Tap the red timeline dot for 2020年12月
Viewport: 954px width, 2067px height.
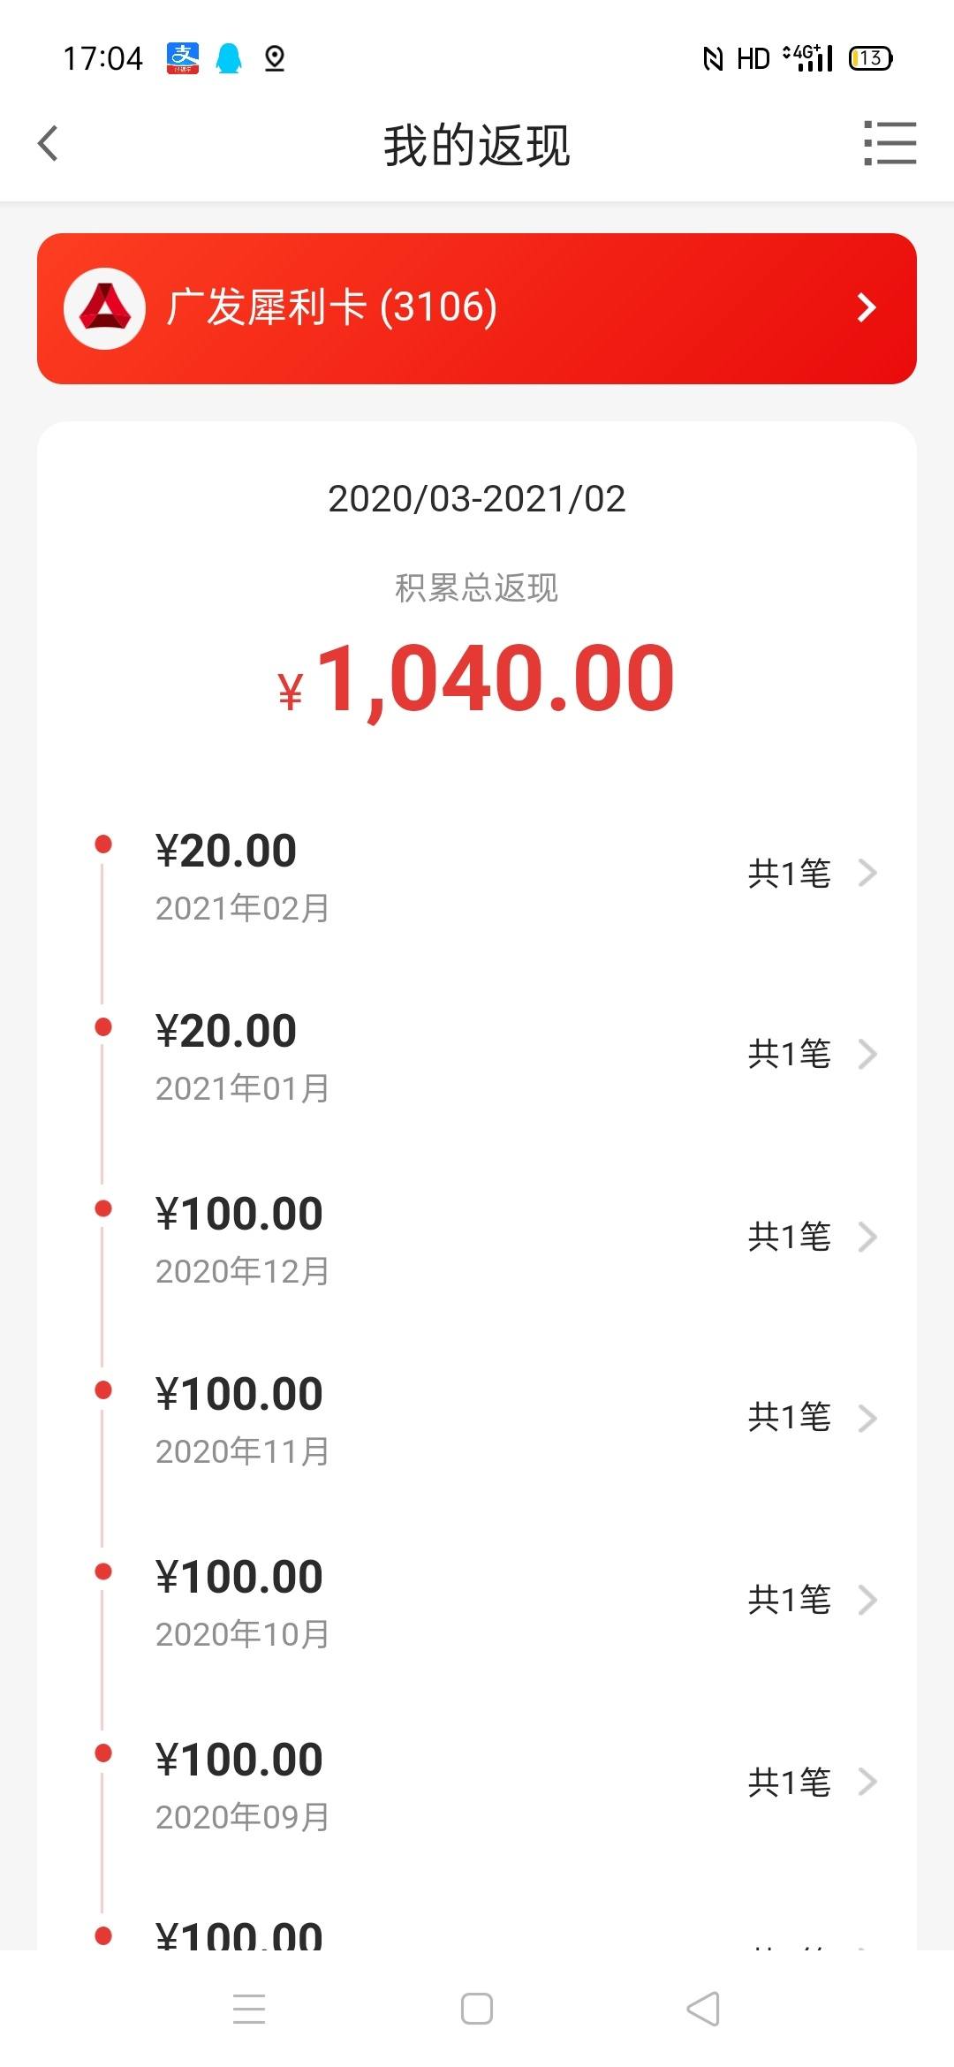point(103,1208)
